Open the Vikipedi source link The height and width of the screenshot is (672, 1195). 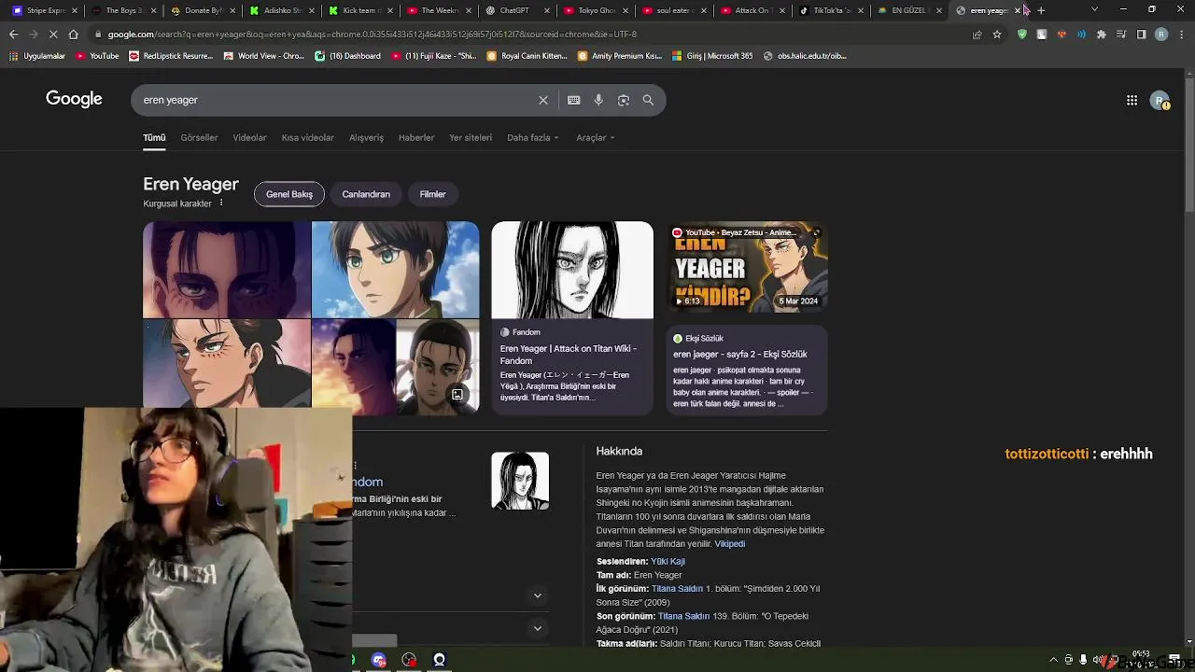[730, 544]
